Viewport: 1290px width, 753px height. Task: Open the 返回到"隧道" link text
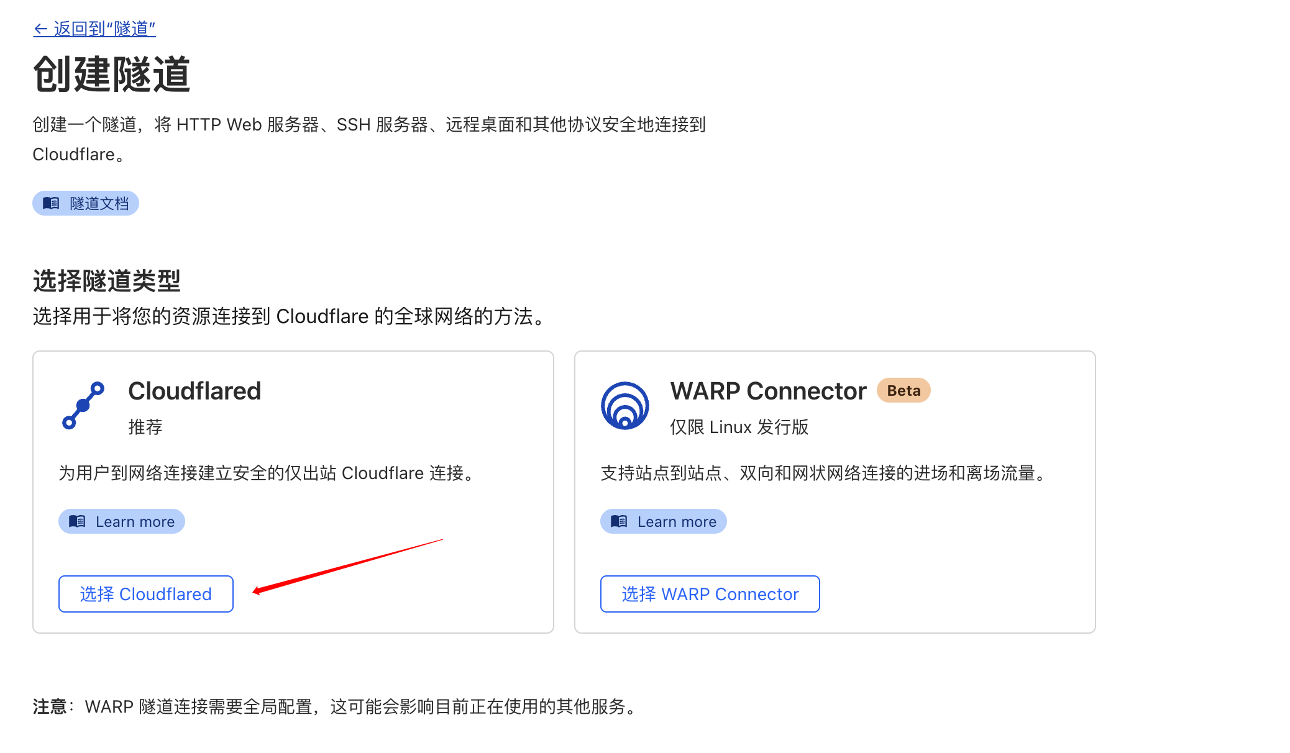click(104, 29)
